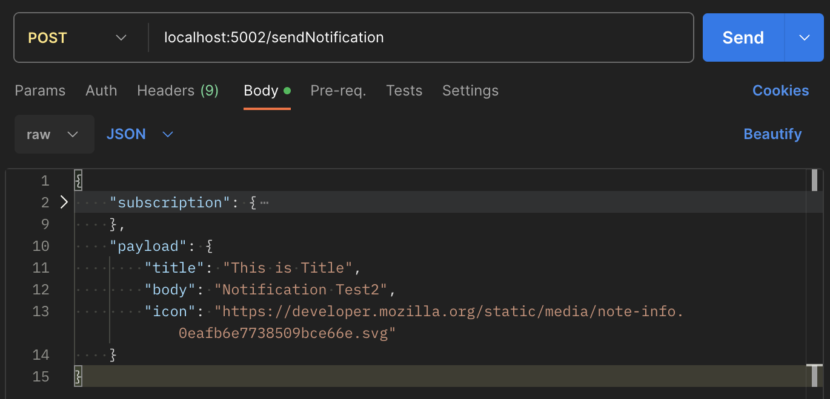Switch to the Auth tab
830x399 pixels.
coord(101,91)
